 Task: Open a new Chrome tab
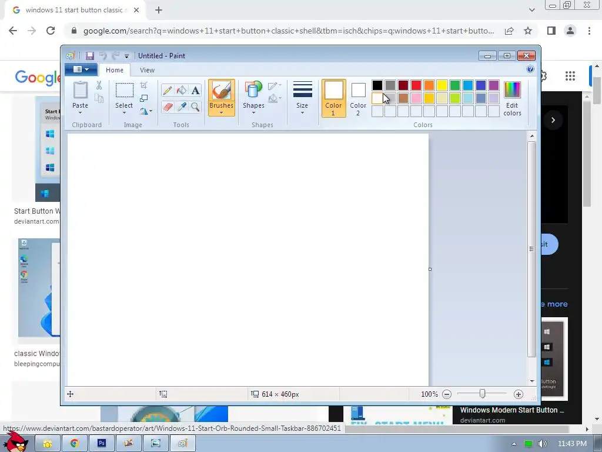coord(159,11)
